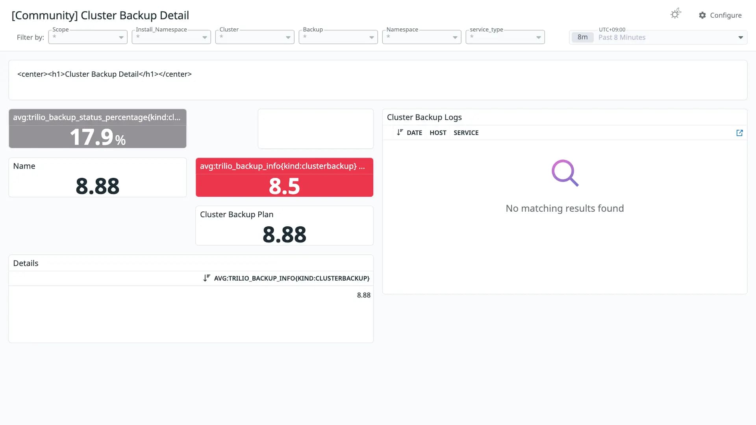This screenshot has width=756, height=425.
Task: Click the avg:trilio_backup_status_percentage widget title
Action: coord(97,117)
